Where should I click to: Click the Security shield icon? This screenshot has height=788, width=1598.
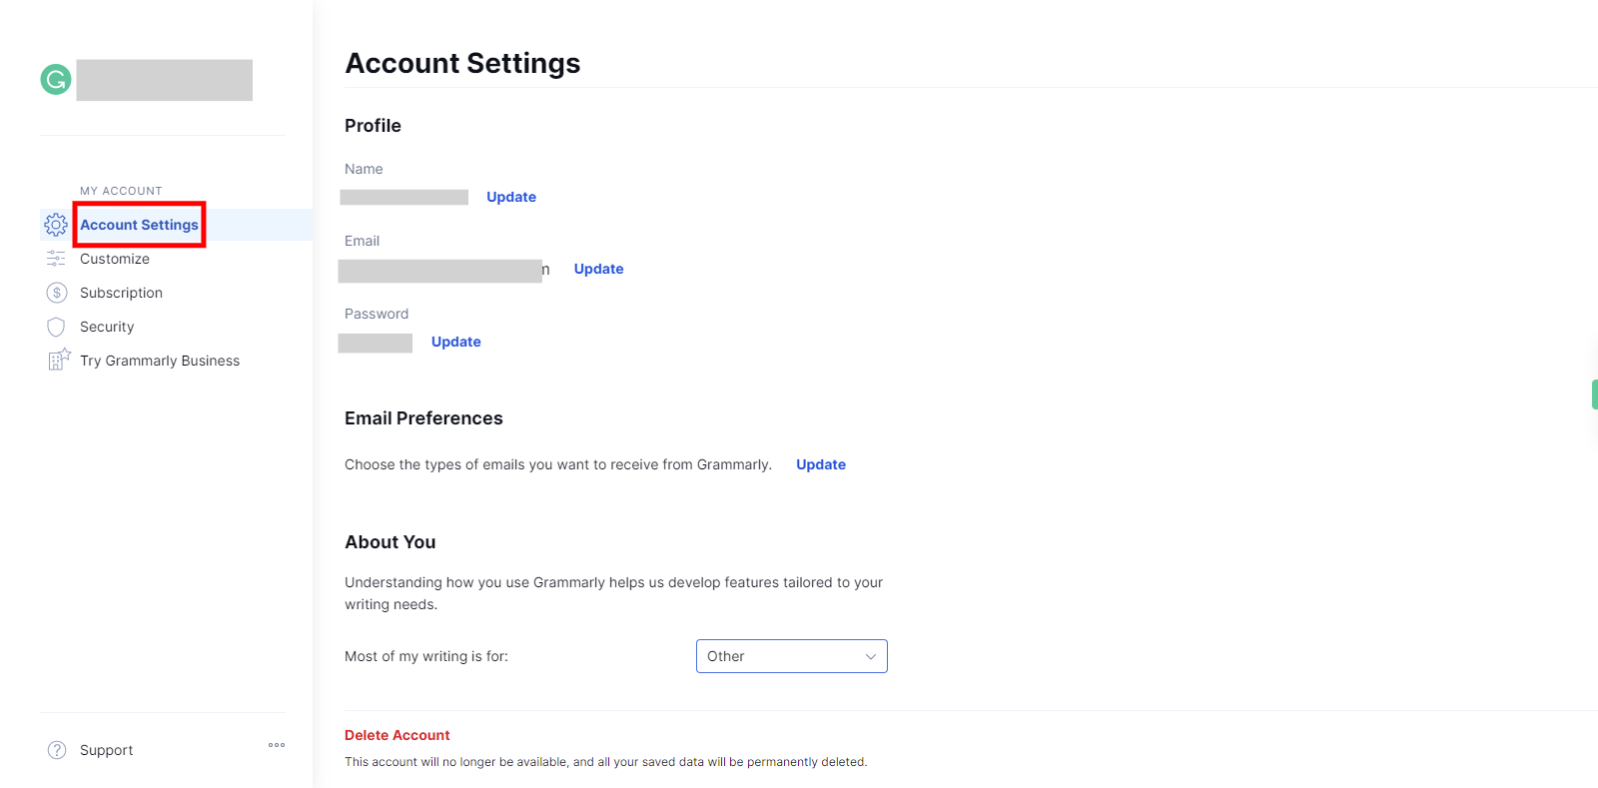tap(56, 327)
